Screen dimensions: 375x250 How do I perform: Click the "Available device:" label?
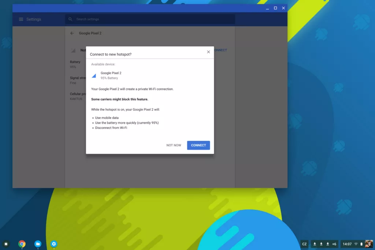[103, 64]
